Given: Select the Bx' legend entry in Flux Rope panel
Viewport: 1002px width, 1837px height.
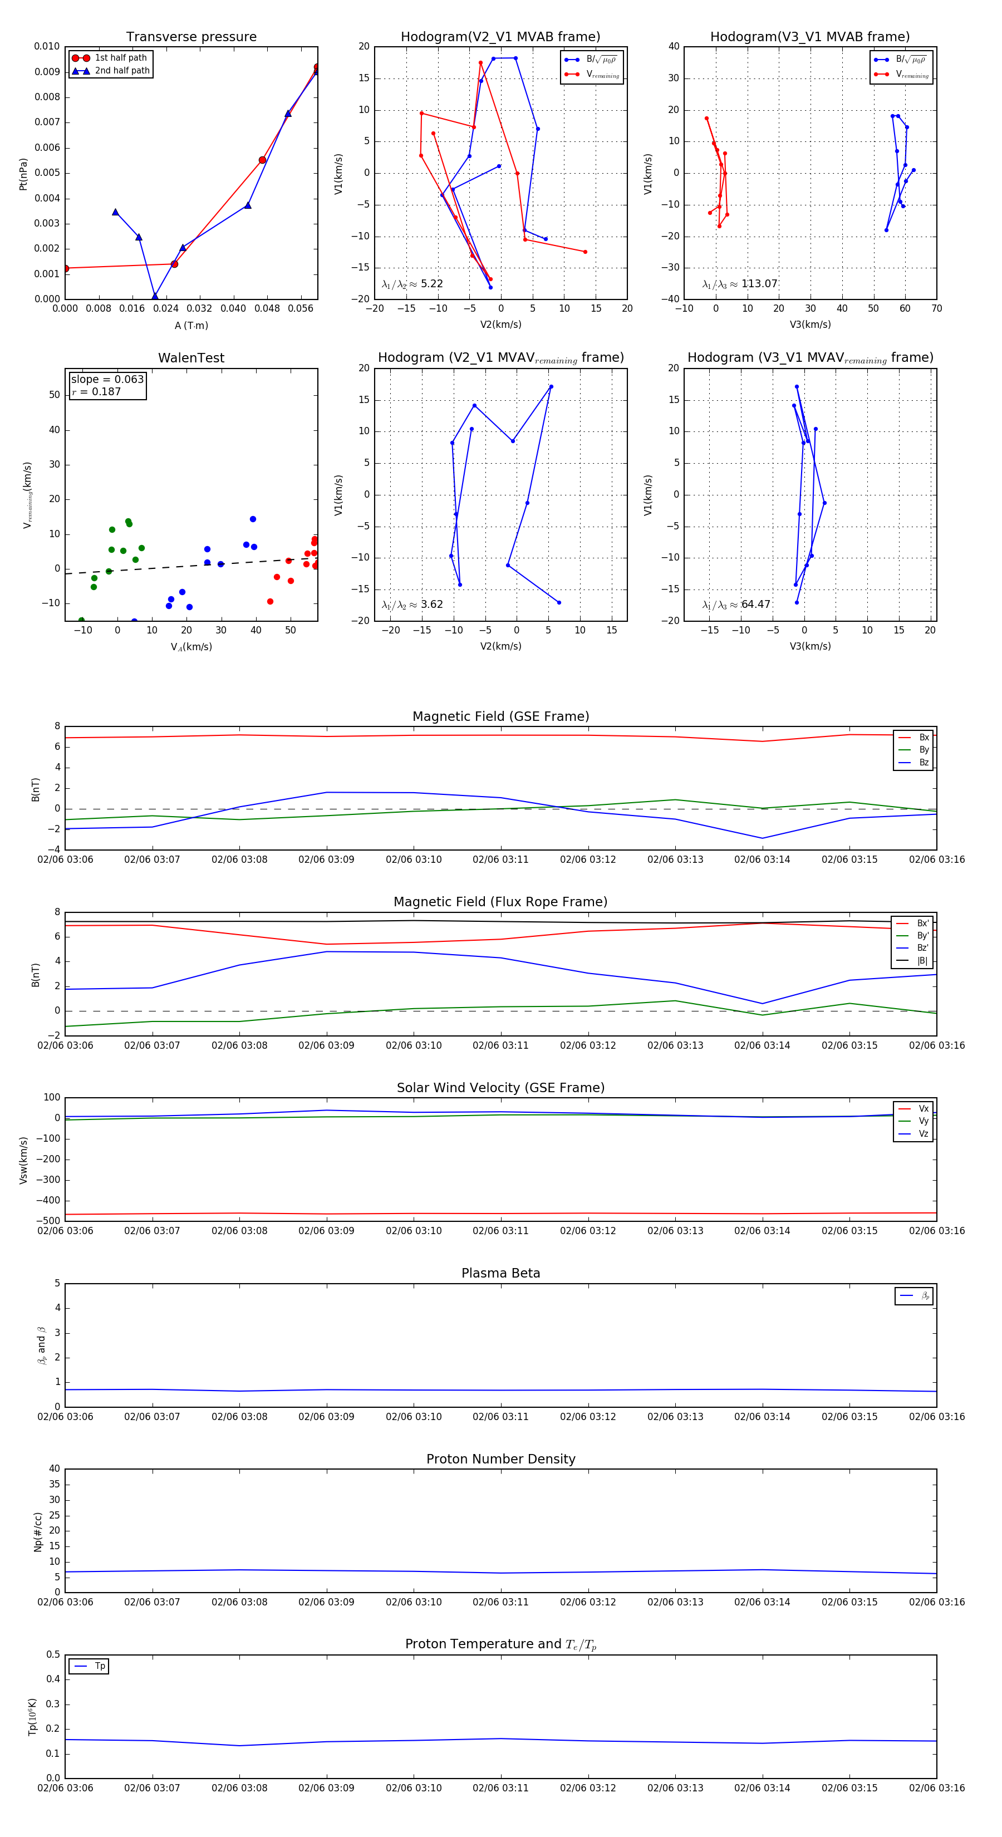Looking at the screenshot, I should tap(912, 924).
